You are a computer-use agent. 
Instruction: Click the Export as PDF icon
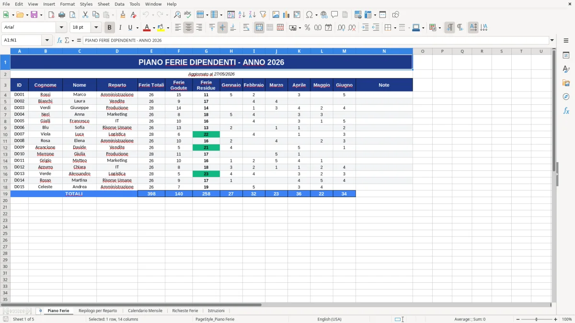click(x=51, y=15)
